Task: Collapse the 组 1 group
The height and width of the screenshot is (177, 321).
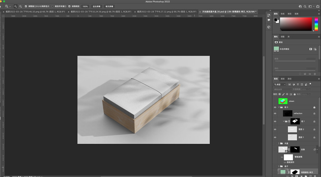Action: [284, 121]
